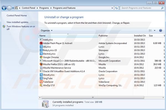Open the view options dropdown arrow
The image size is (166, 110).
[x=155, y=30]
